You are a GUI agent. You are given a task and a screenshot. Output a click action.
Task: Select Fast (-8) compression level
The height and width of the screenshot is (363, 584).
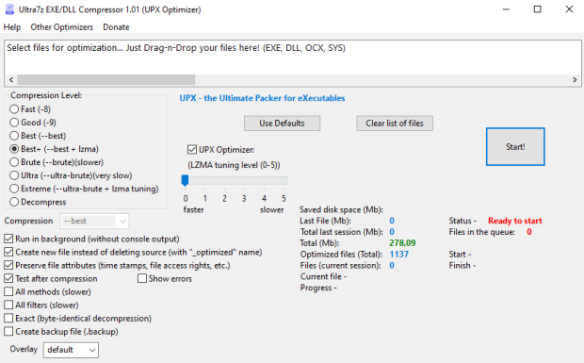(x=30, y=109)
